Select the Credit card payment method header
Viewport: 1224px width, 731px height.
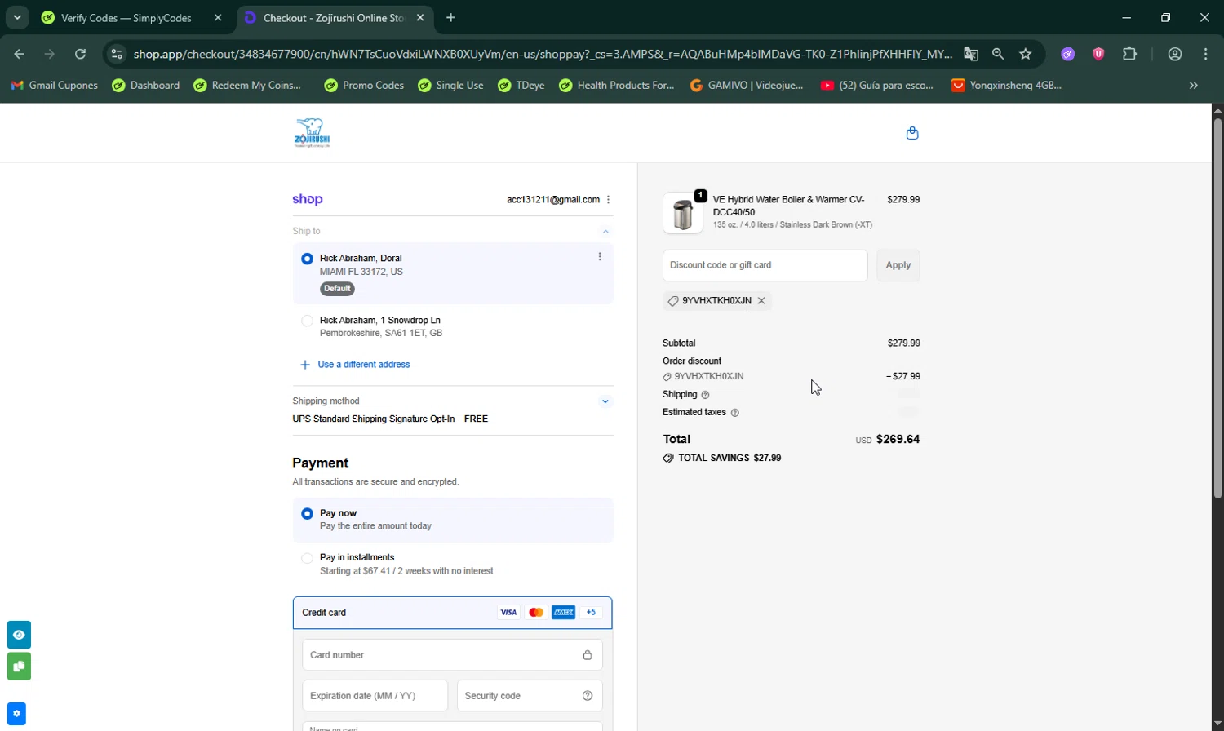453,613
